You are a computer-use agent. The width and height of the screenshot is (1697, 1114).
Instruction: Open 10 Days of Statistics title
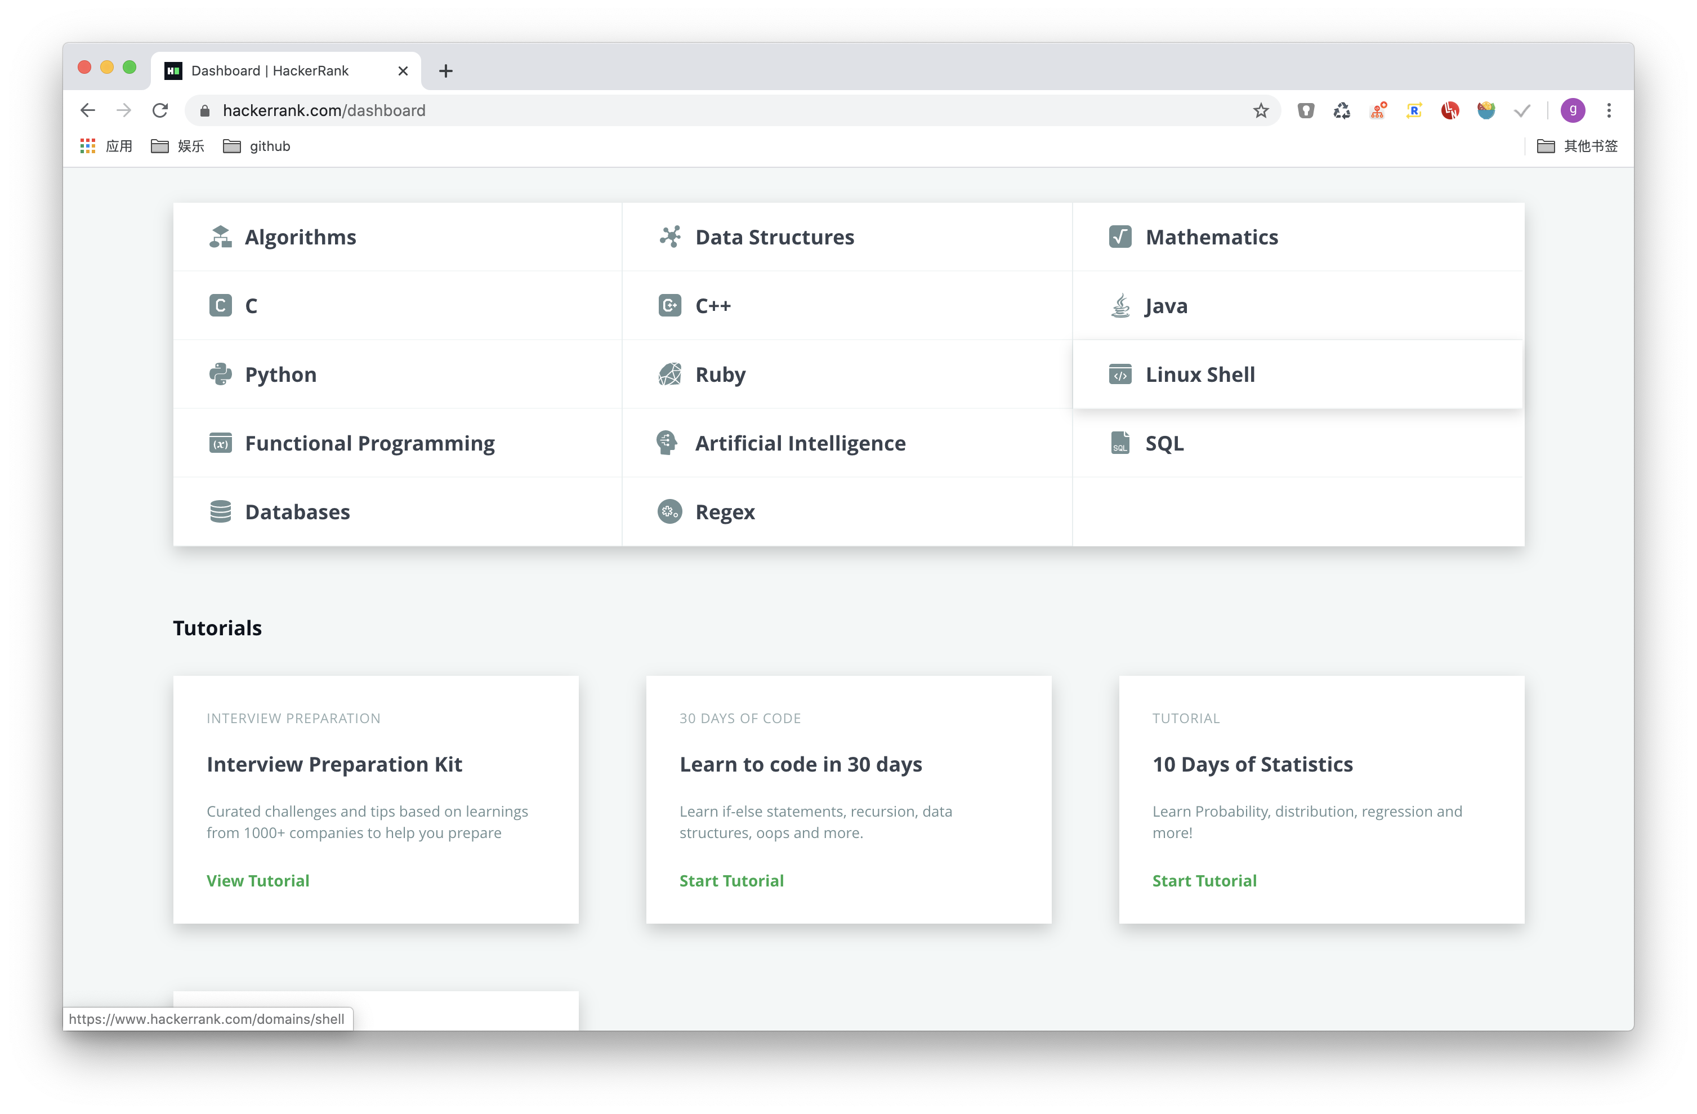pos(1253,765)
